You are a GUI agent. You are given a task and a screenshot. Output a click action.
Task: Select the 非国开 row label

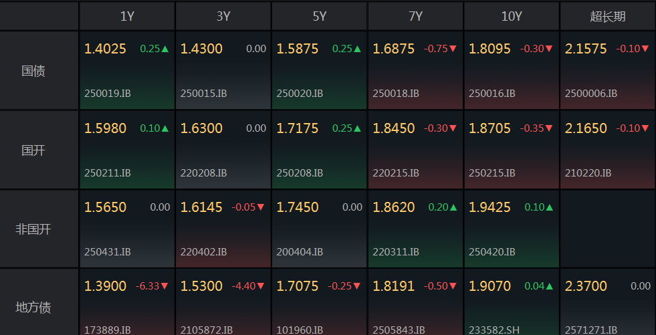click(33, 229)
